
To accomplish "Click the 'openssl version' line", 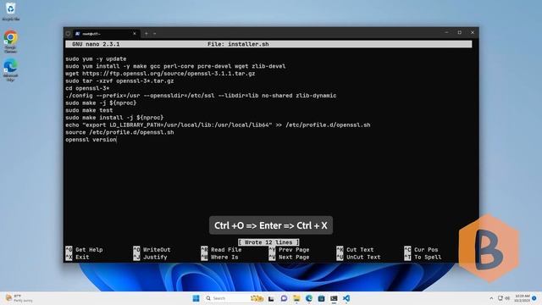I will [91, 140].
